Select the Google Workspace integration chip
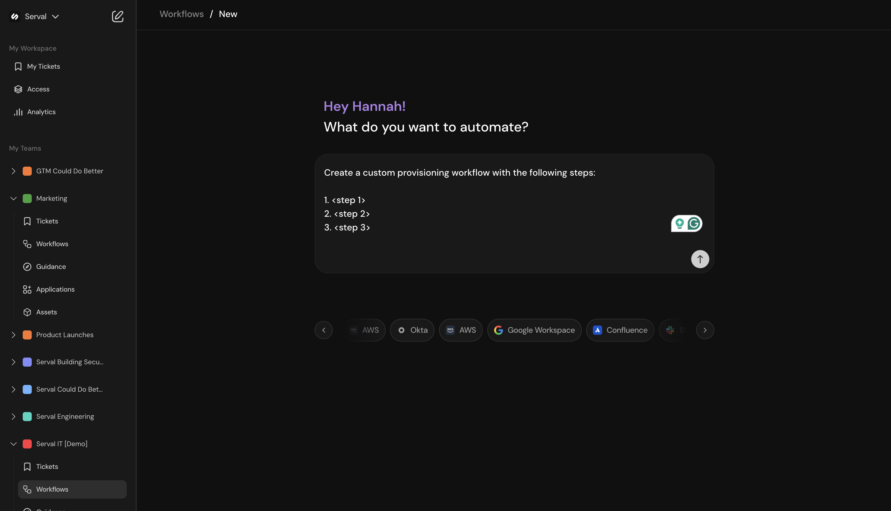891x511 pixels. tap(534, 330)
